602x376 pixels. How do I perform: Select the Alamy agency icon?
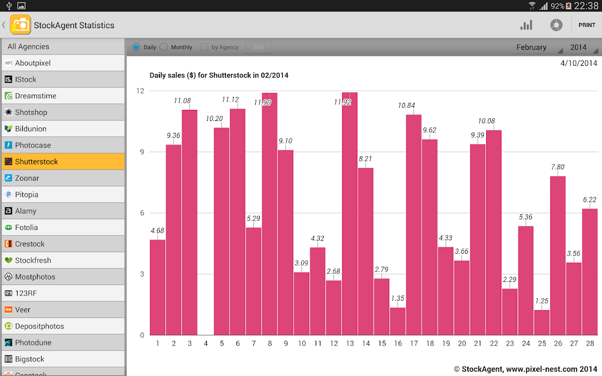pyautogui.click(x=8, y=211)
